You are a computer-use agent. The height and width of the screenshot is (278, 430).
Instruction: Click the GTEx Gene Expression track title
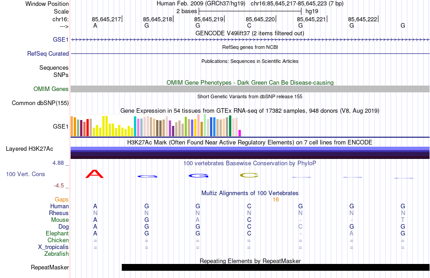(x=249, y=110)
